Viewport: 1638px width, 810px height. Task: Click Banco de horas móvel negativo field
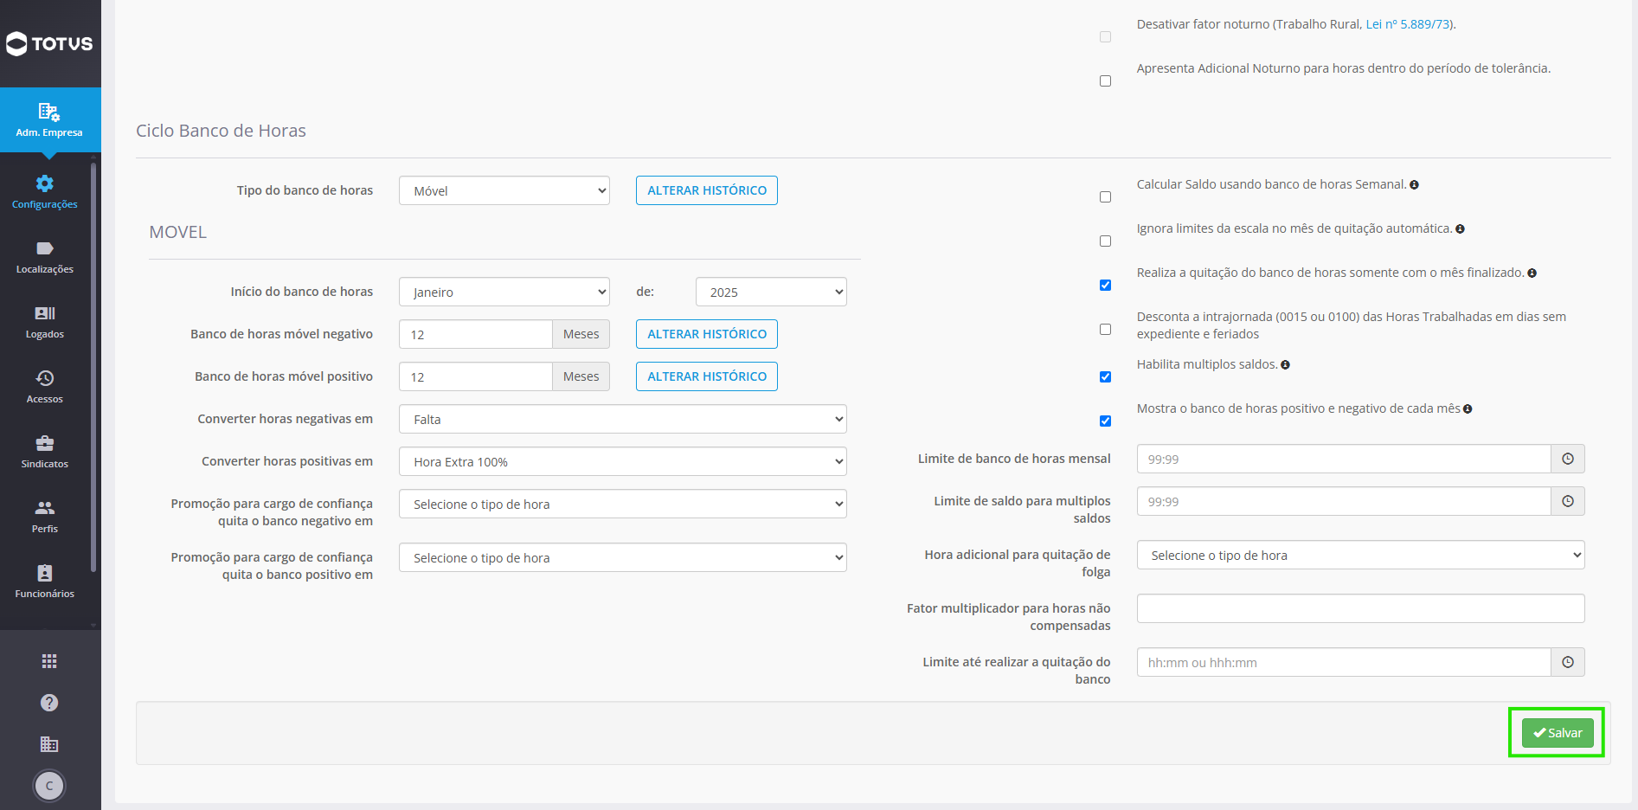pyautogui.click(x=476, y=334)
